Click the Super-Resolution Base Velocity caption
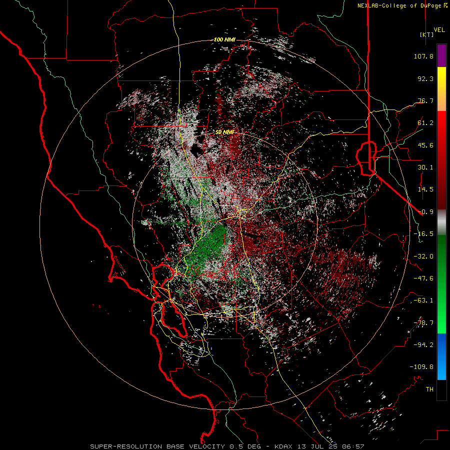This screenshot has width=450, height=450. (227, 446)
